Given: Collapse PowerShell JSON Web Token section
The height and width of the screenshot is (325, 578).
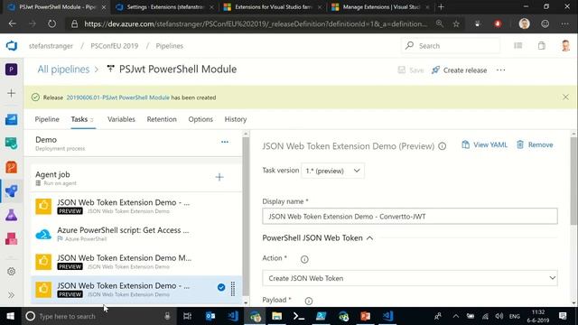Looking at the screenshot, I should click(317, 238).
